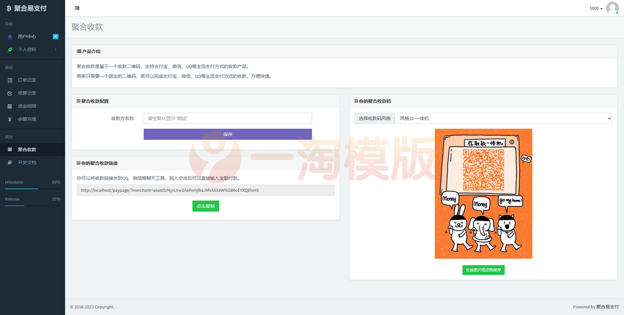Click the yen icon beside 余额充值
The image size is (624, 315).
pos(10,120)
